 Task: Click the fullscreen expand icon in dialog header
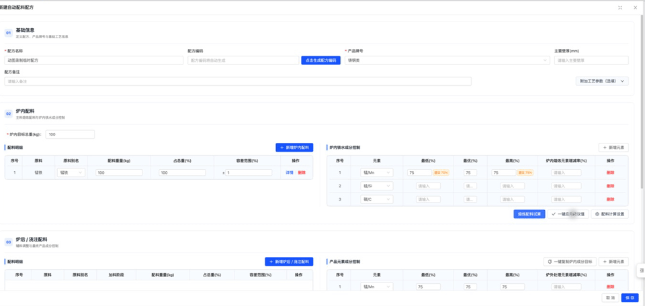(x=620, y=7)
